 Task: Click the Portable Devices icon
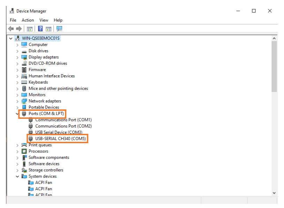[24, 107]
